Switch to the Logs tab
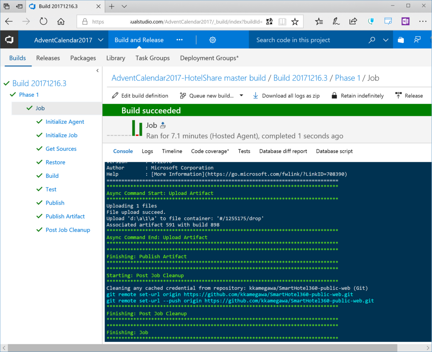Viewport: 432px width, 352px height. click(147, 151)
